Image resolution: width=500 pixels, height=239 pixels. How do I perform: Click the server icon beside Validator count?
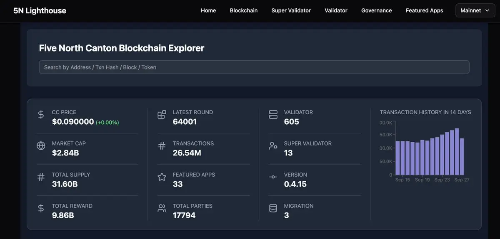[273, 115]
